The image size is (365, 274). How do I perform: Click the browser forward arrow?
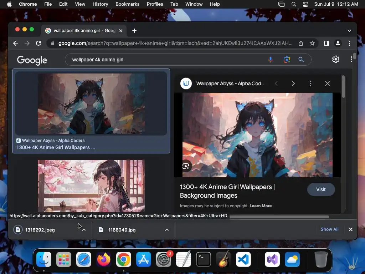27,43
